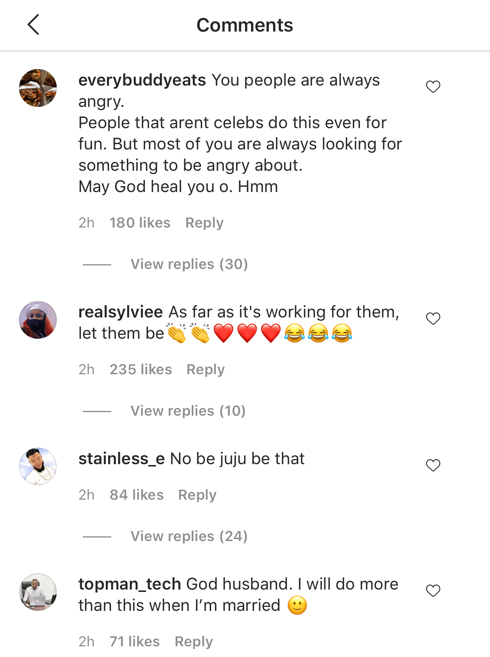Expand View replies (10)
The height and width of the screenshot is (657, 490).
tap(188, 411)
